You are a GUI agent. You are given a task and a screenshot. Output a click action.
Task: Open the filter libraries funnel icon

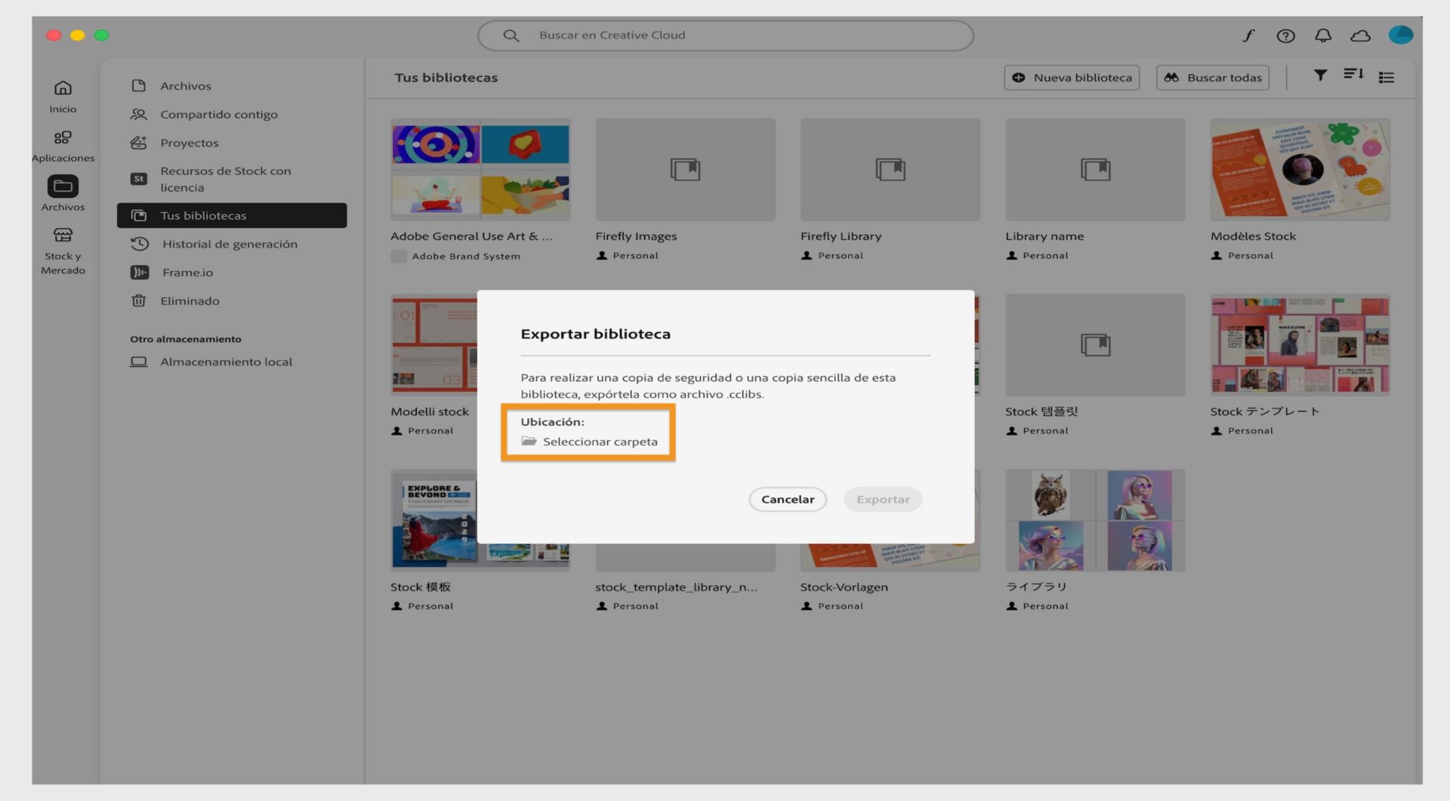pyautogui.click(x=1320, y=75)
